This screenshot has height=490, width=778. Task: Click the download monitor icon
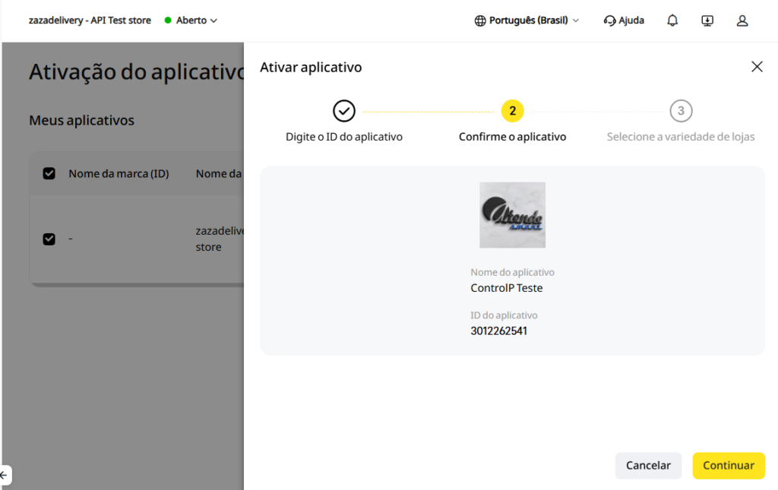pyautogui.click(x=707, y=21)
